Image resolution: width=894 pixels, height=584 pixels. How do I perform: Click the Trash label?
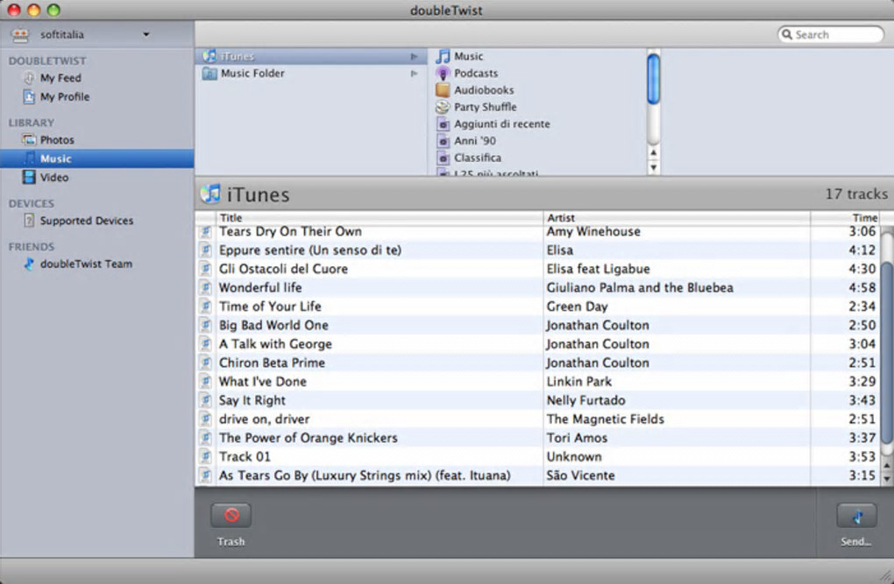pos(231,542)
